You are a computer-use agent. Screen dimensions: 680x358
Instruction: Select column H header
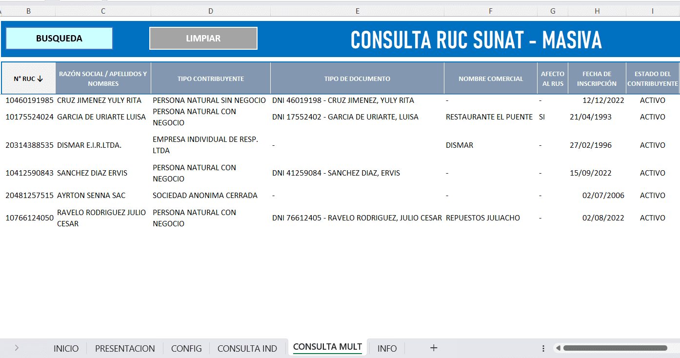click(597, 11)
